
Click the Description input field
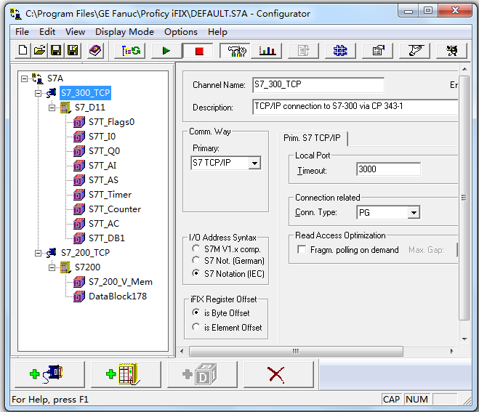355,107
